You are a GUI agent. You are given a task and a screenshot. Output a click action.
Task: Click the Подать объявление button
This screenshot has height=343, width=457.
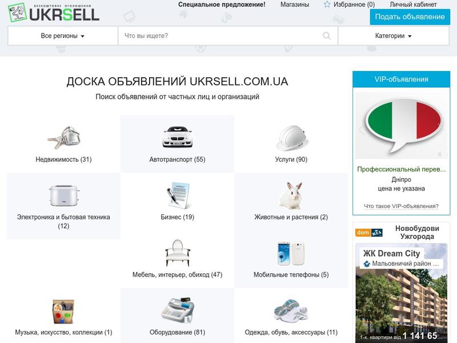coord(410,17)
